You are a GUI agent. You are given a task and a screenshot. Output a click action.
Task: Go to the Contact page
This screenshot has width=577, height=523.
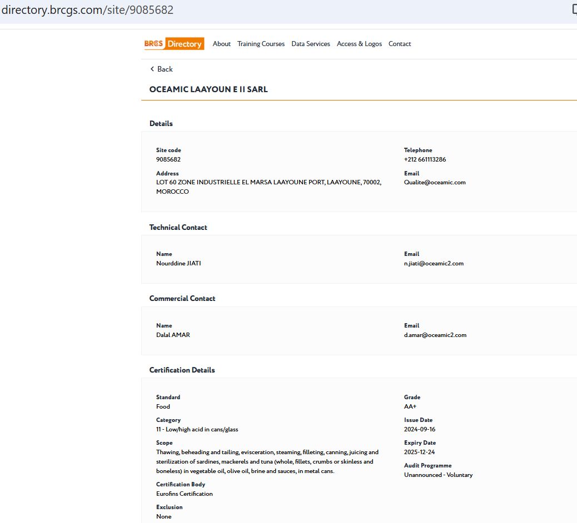pyautogui.click(x=400, y=44)
